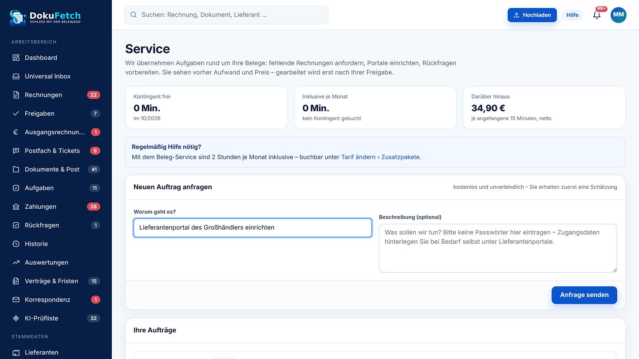
Task: Click the DokuFetch logo icon
Action: pyautogui.click(x=18, y=17)
